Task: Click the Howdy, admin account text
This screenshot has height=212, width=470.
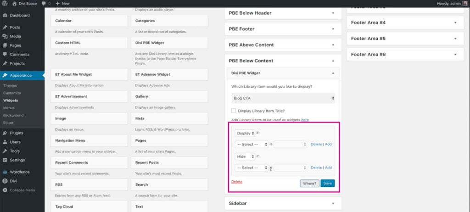Action: (x=450, y=4)
